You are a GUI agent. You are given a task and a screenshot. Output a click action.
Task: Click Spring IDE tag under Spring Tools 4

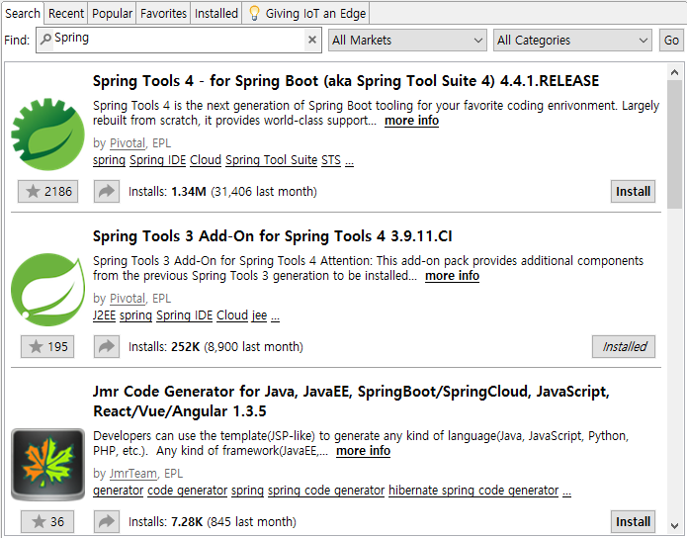click(158, 160)
